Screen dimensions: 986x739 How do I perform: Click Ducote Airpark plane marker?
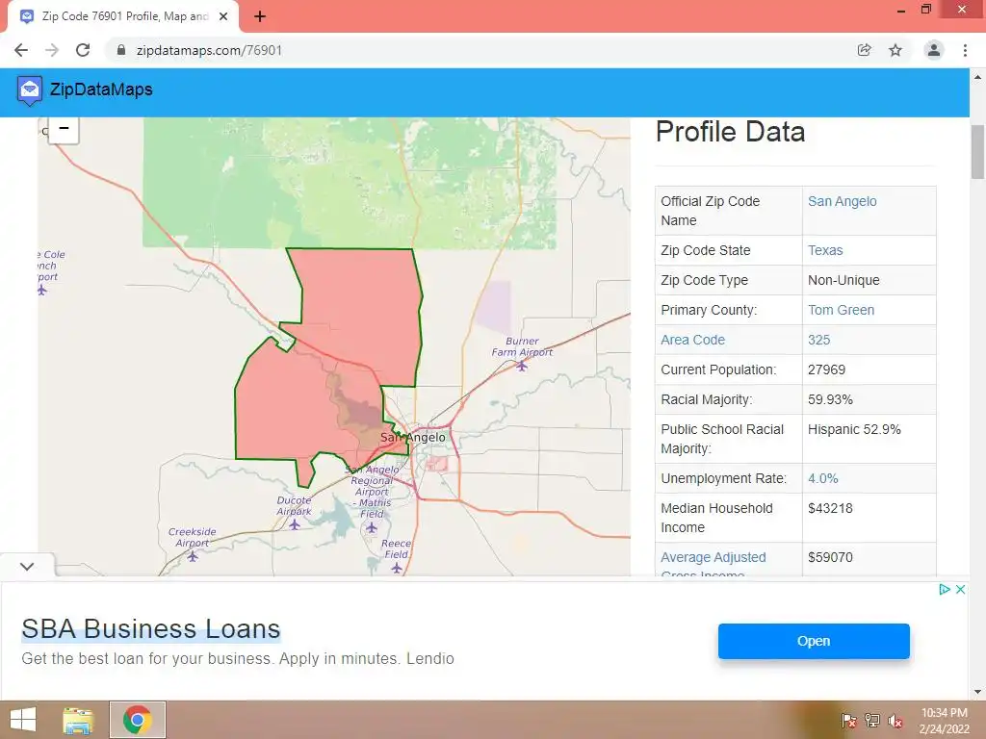(x=295, y=524)
